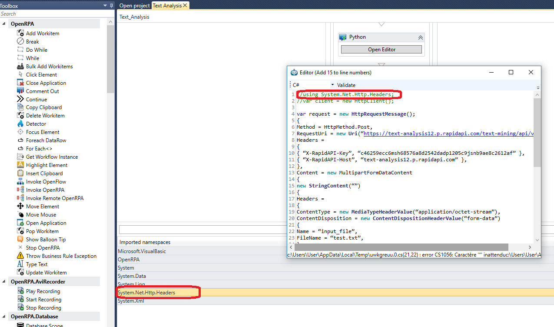Choose the Get Workflow Instance icon
The height and width of the screenshot is (327, 554).
click(x=20, y=157)
